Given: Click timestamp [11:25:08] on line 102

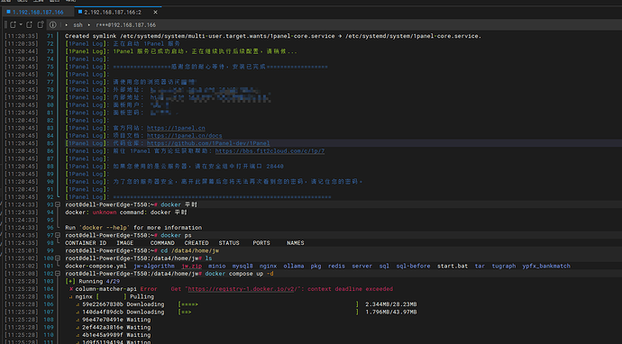Looking at the screenshot, I should pyautogui.click(x=22, y=274).
